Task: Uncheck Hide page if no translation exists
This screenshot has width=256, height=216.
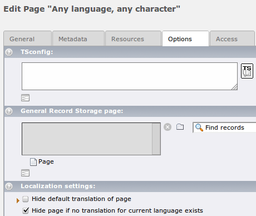Action: pos(26,210)
